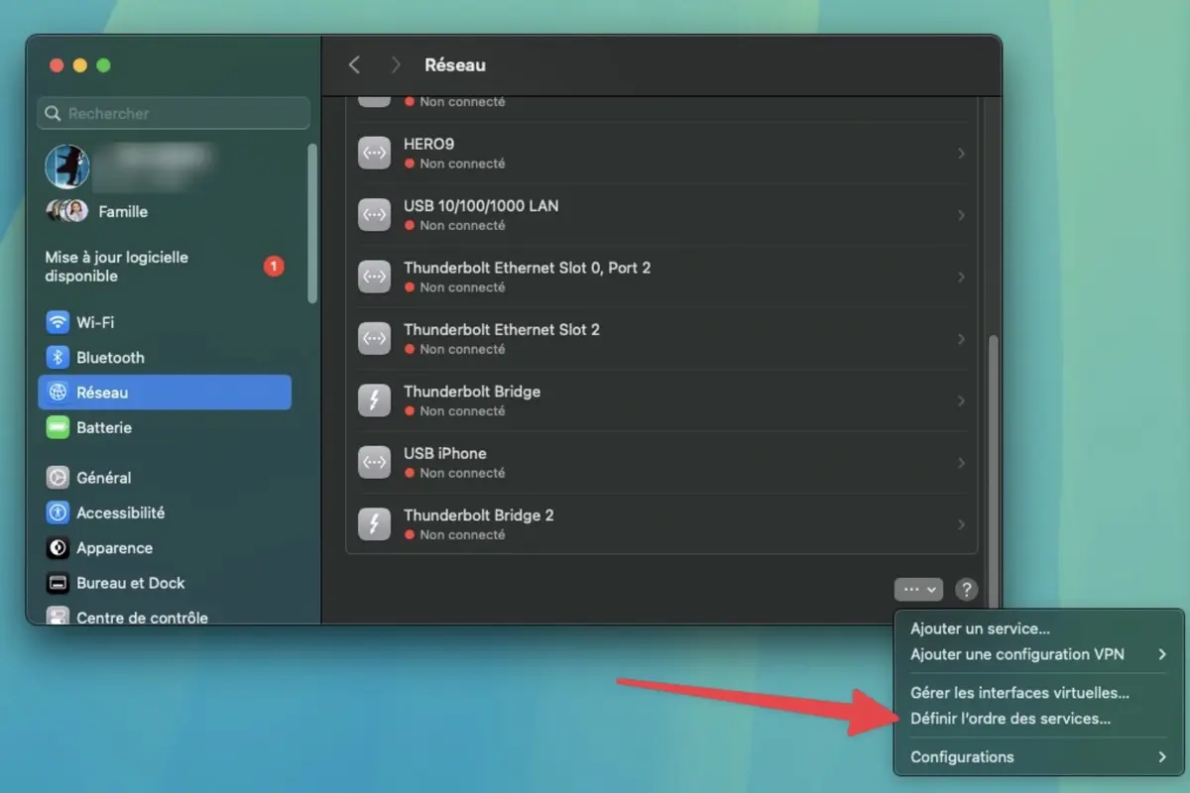Image resolution: width=1190 pixels, height=793 pixels.
Task: Click the back arrow navigation button
Action: (x=354, y=64)
